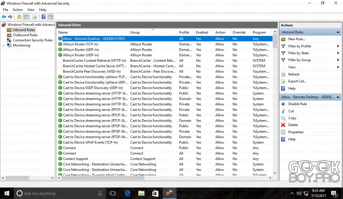This screenshot has height=199, width=343.
Task: Open the Filter by Profile submenu arrow
Action: [338, 46]
